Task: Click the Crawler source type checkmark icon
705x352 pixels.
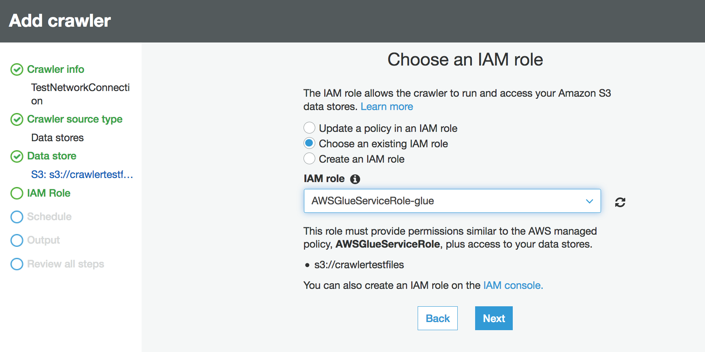Action: 17,119
